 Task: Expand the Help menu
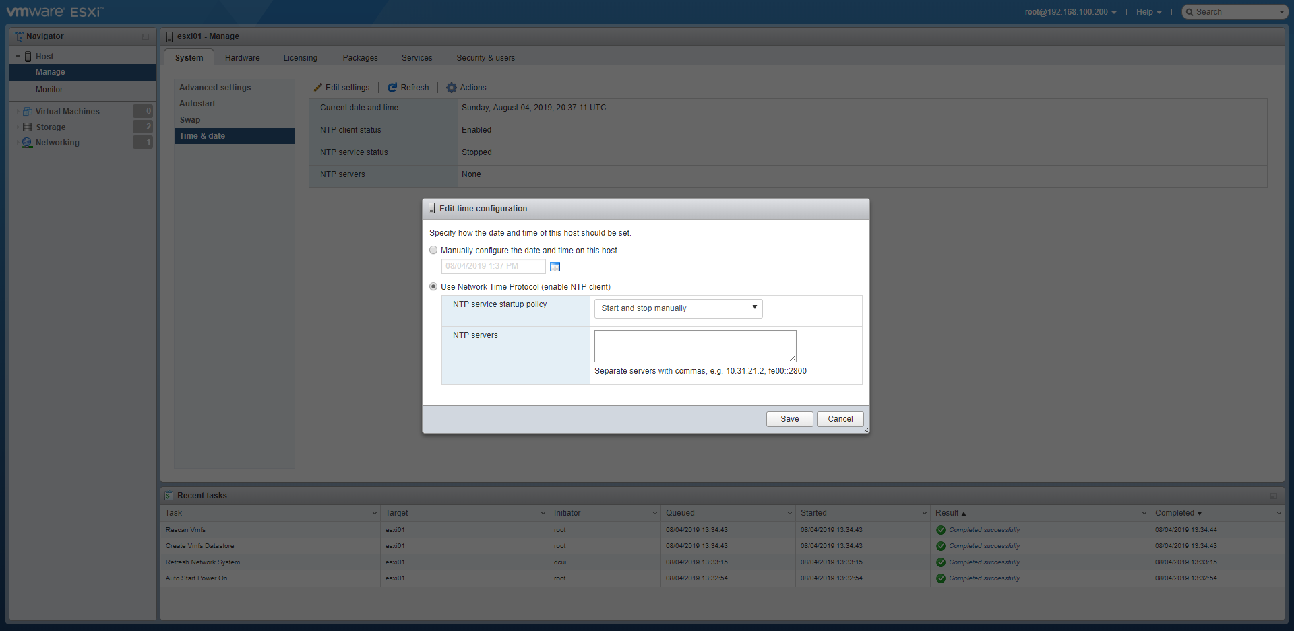click(1148, 12)
